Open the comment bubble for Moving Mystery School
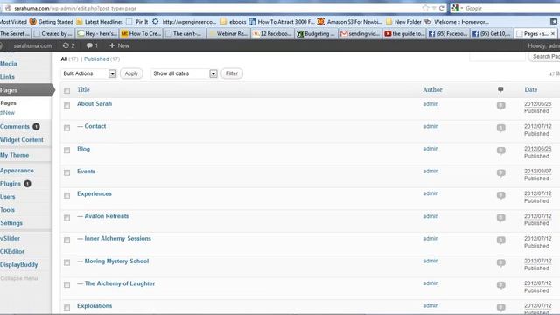This screenshot has height=315, width=560. [501, 262]
